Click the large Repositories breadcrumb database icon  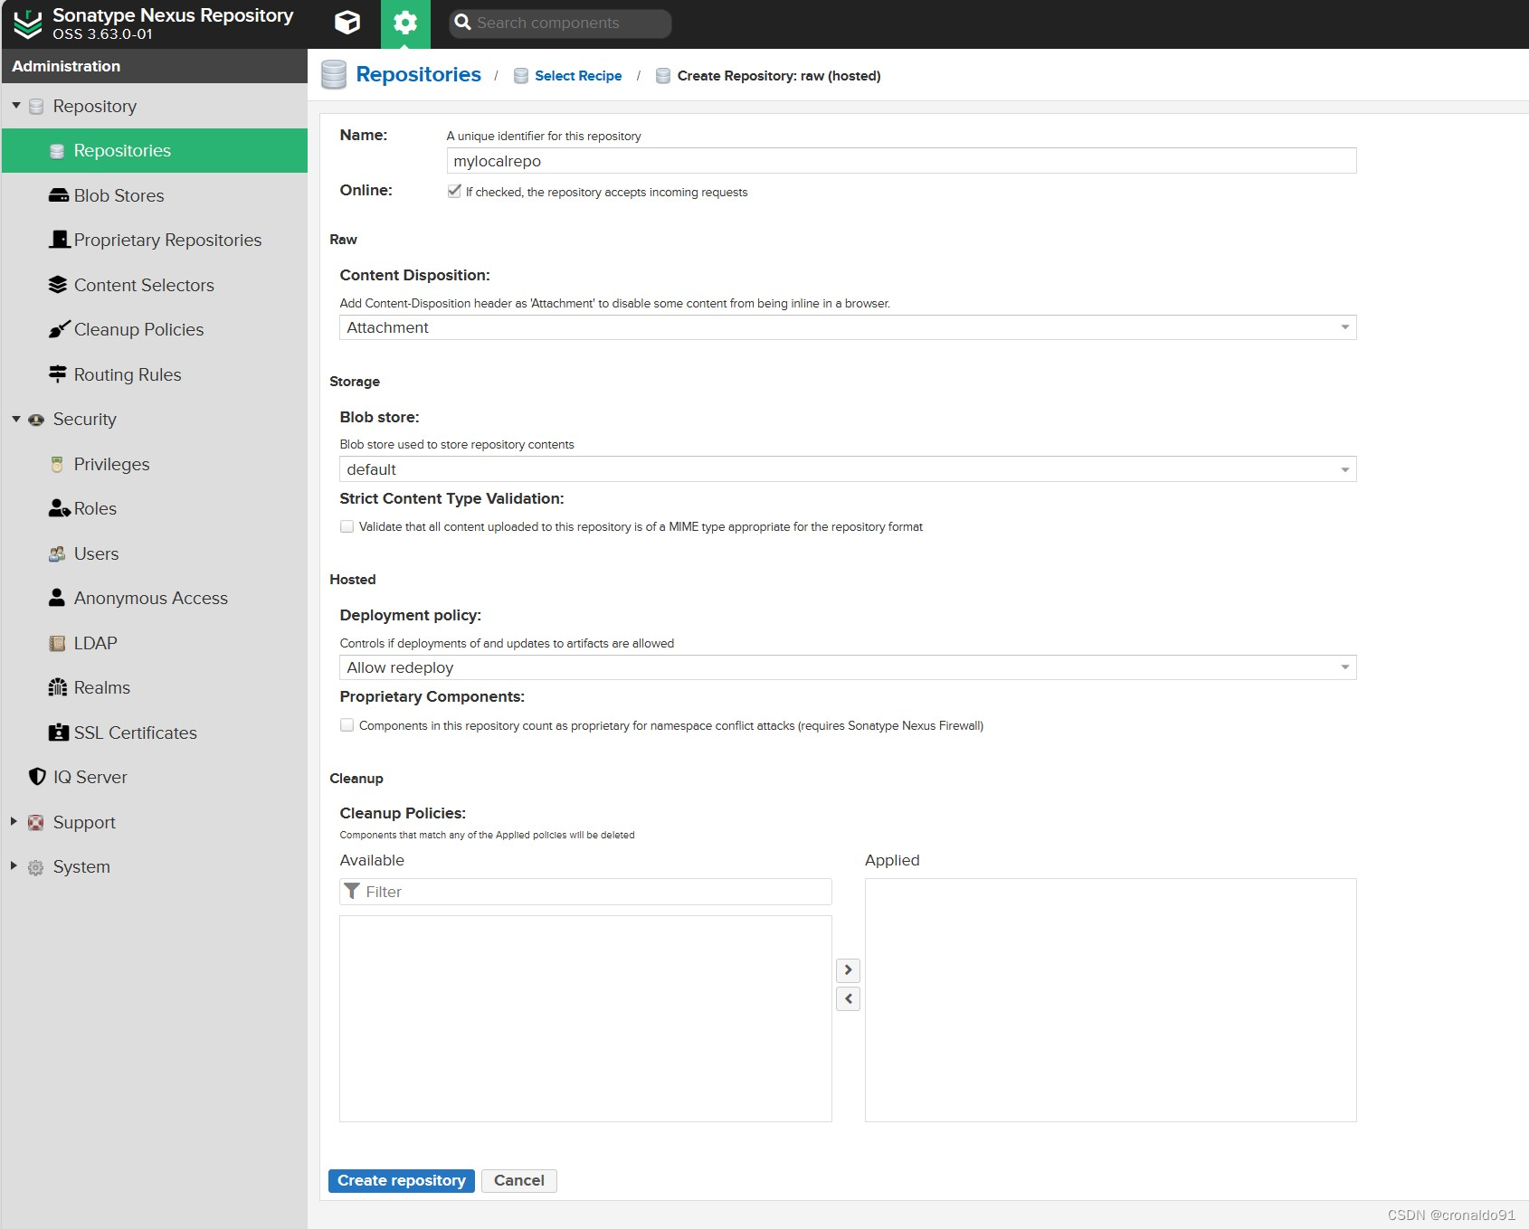coord(334,74)
